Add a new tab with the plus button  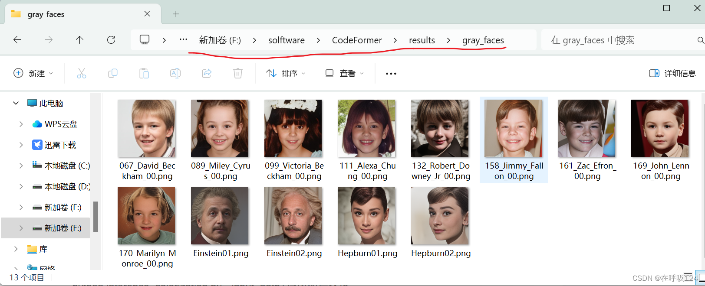pyautogui.click(x=176, y=14)
